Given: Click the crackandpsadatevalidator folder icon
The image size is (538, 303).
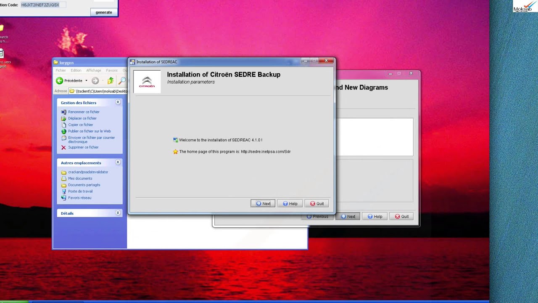Looking at the screenshot, I should pos(64,172).
